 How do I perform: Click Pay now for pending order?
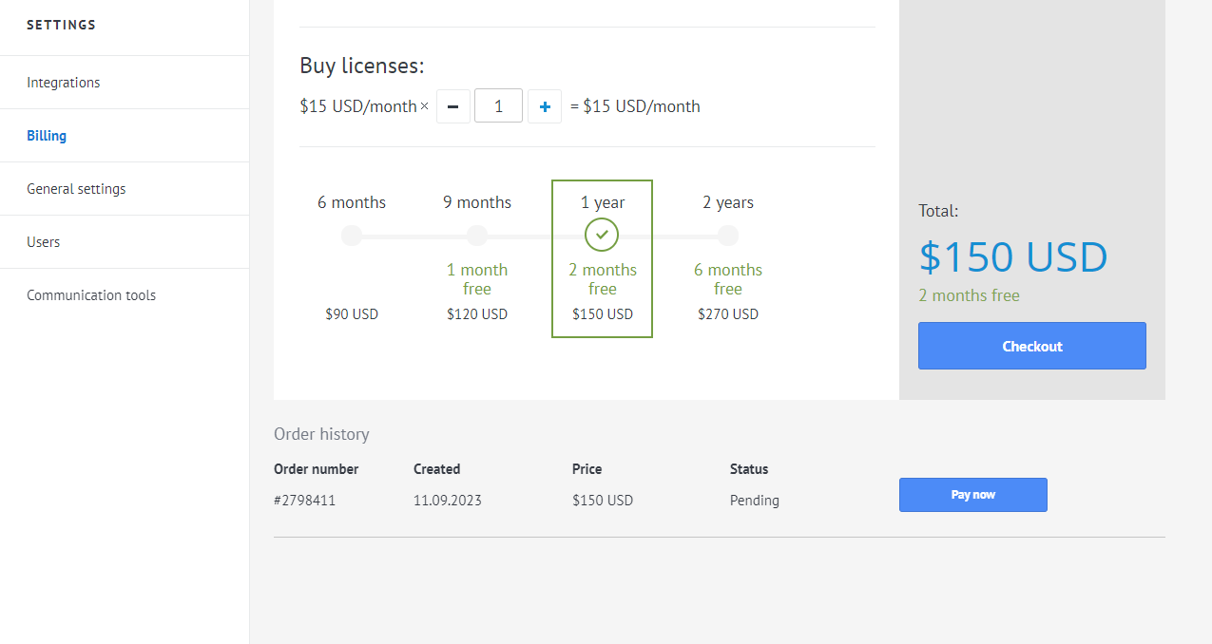click(x=972, y=495)
